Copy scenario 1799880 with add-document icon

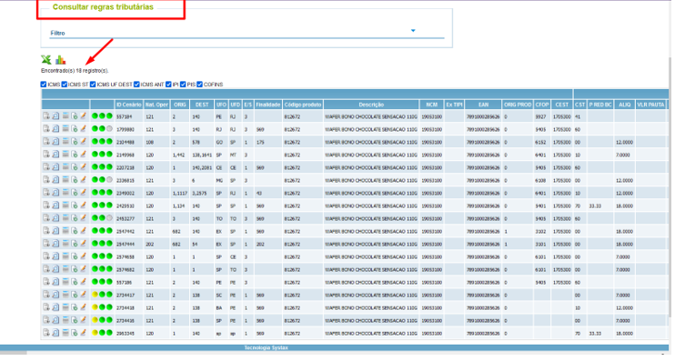point(75,128)
